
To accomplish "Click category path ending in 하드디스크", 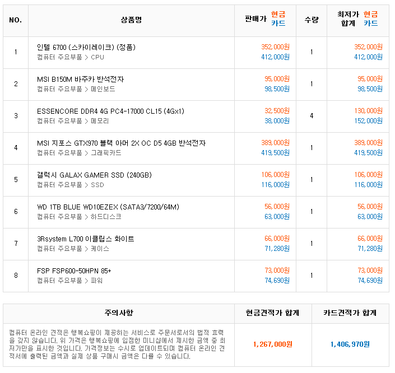I will tap(79, 217).
